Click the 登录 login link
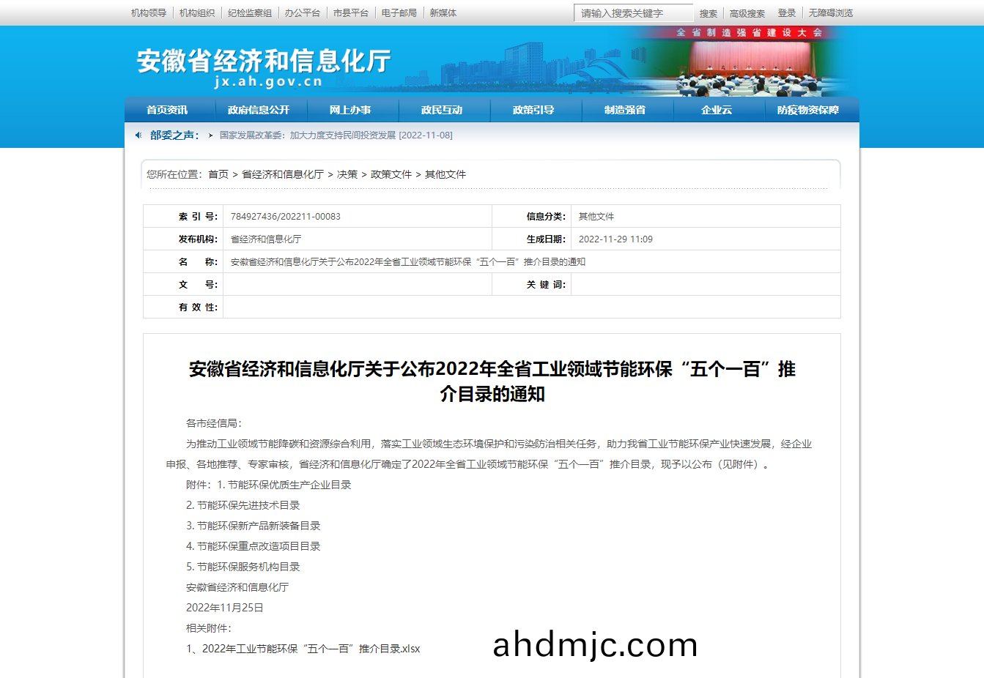This screenshot has height=678, width=984. 786,13
